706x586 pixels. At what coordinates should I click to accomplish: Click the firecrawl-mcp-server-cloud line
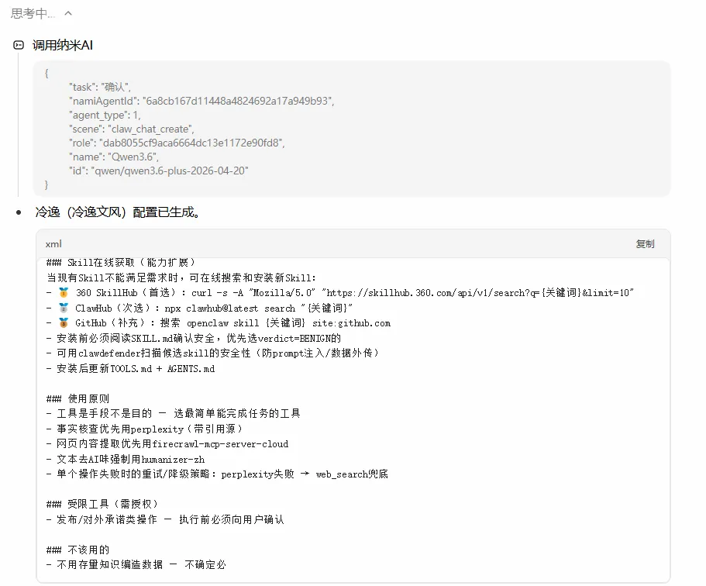click(x=167, y=444)
